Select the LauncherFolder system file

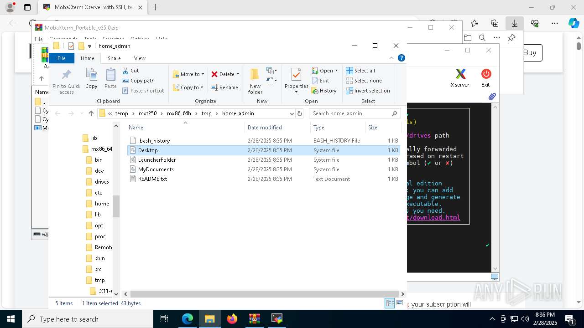[x=264, y=160]
